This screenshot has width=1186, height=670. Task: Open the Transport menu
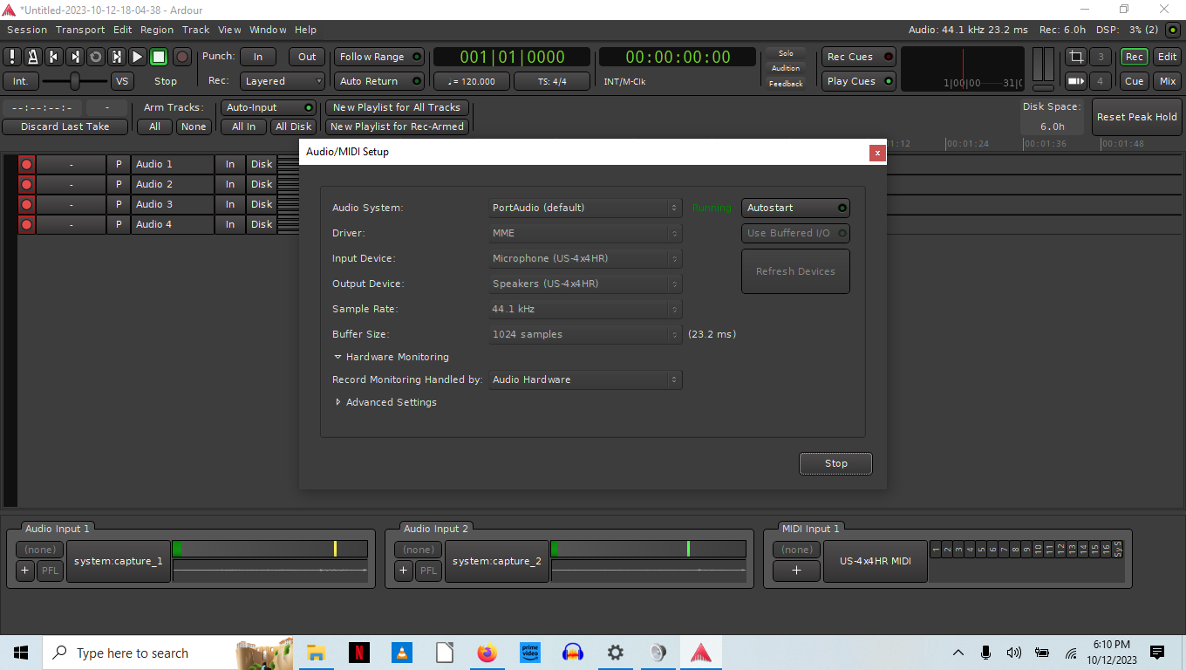click(80, 30)
